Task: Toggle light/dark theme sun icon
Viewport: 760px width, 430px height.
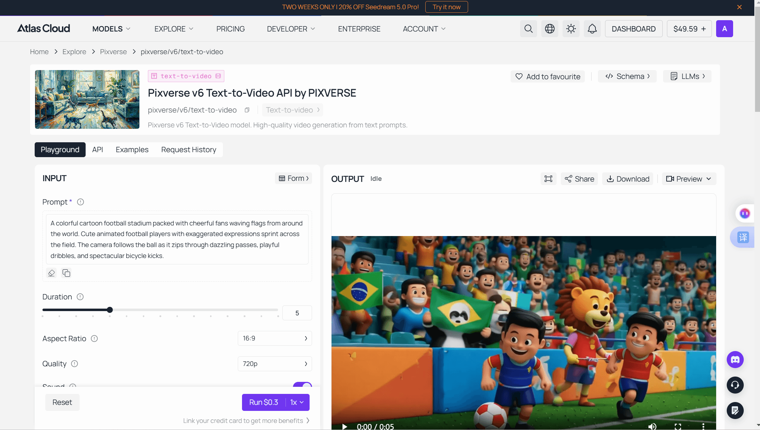Action: pyautogui.click(x=571, y=29)
